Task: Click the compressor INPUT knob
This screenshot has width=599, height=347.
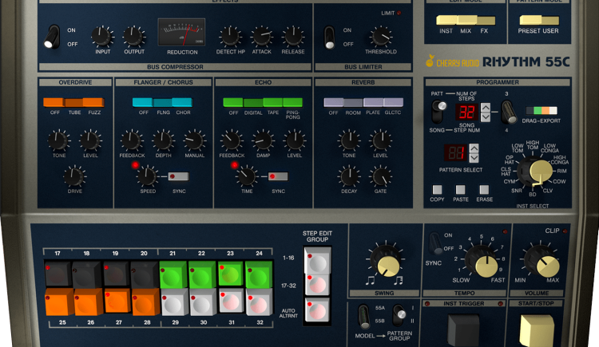Action: (102, 37)
